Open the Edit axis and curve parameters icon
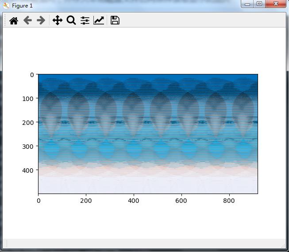This screenshot has width=289, height=252. pos(99,20)
